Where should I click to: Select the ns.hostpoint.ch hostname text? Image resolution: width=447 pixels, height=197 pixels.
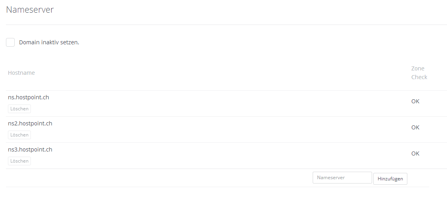point(29,97)
